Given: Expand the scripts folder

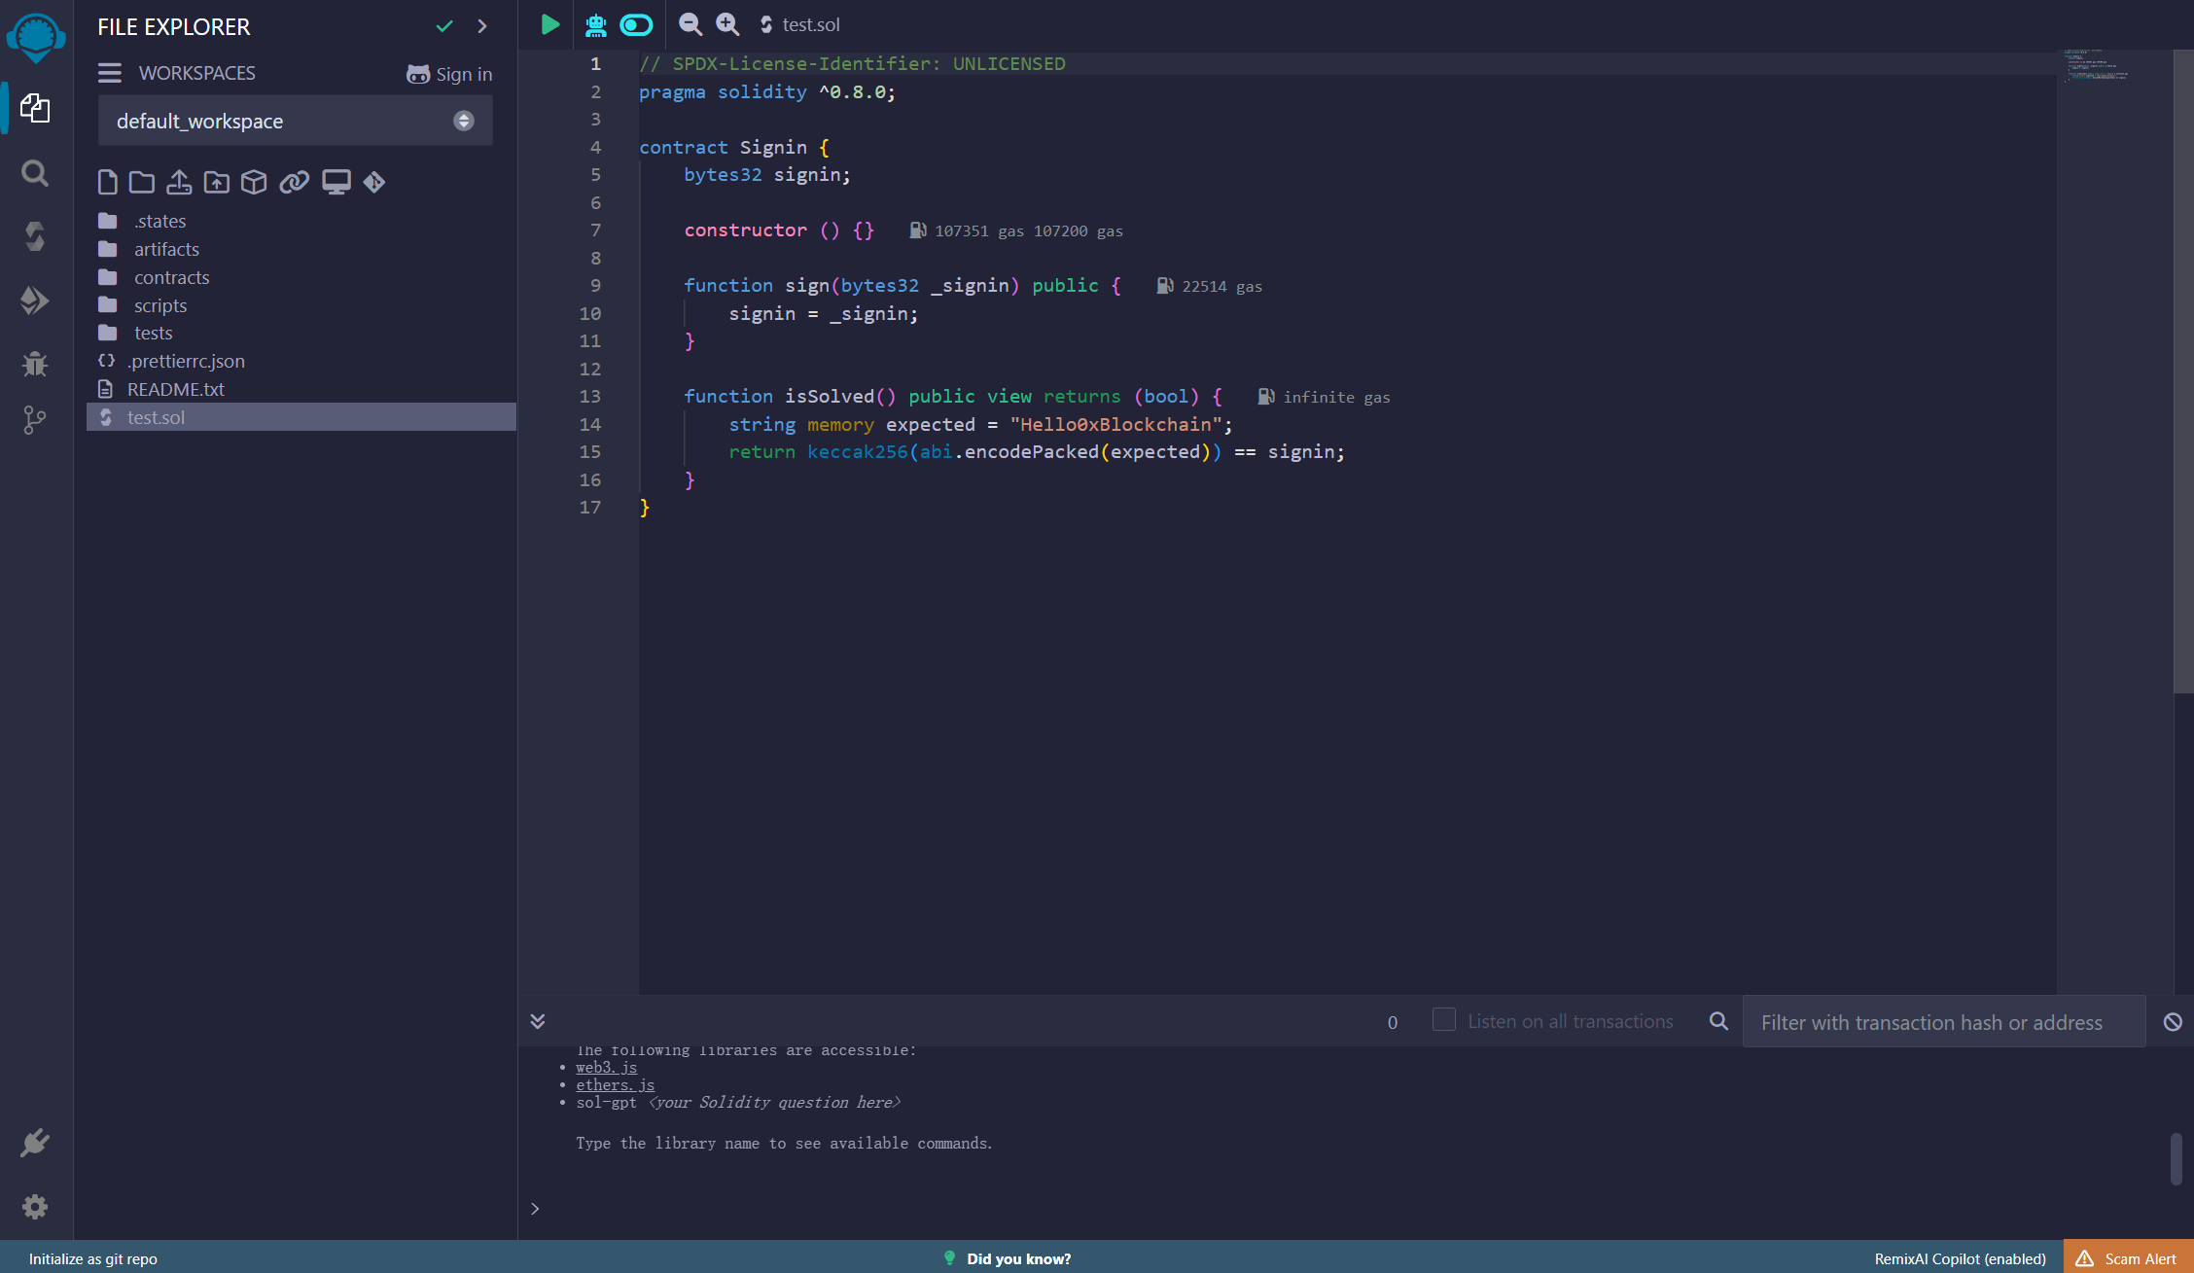Looking at the screenshot, I should tap(160, 306).
